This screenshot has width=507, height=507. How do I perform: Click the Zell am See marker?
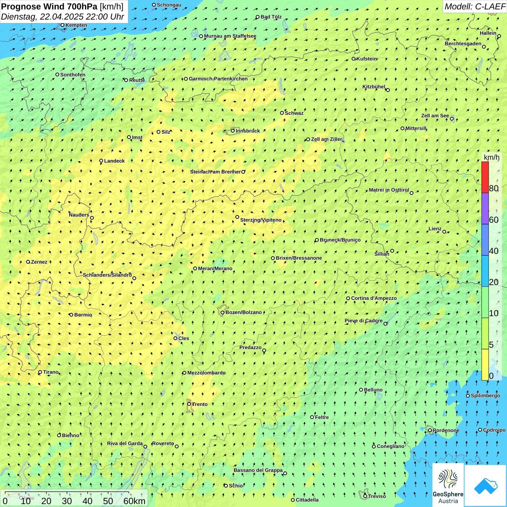point(452,118)
